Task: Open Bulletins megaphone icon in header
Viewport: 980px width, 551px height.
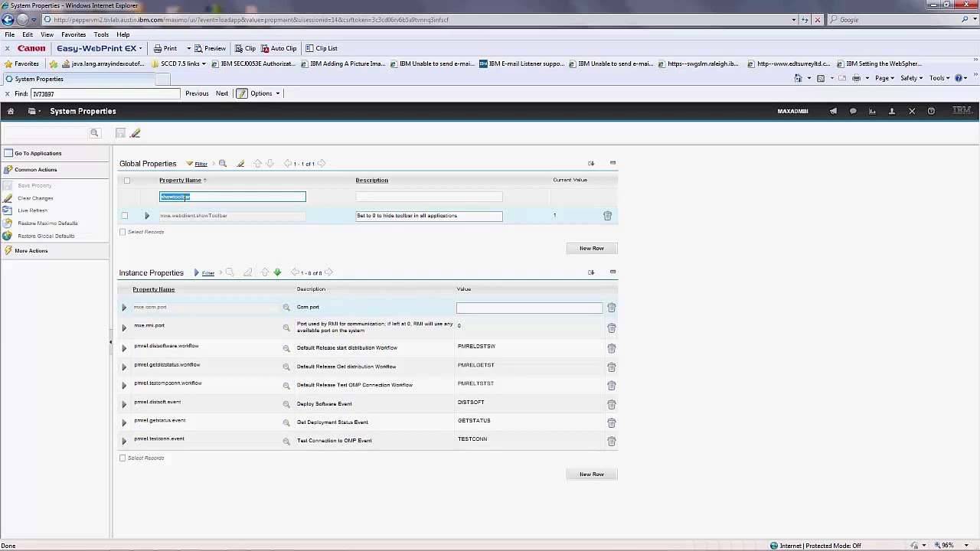Action: [833, 111]
